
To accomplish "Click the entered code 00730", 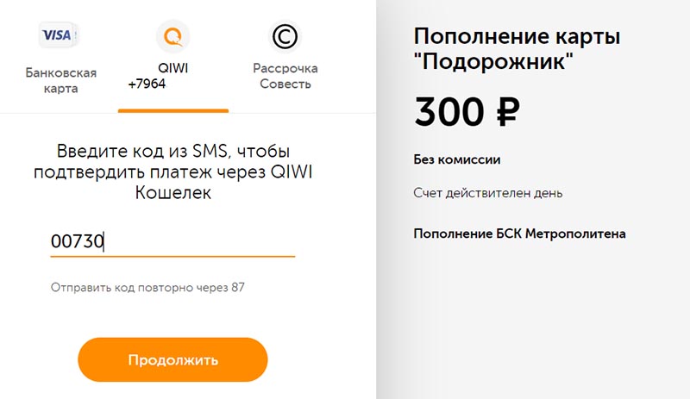I will tap(77, 241).
